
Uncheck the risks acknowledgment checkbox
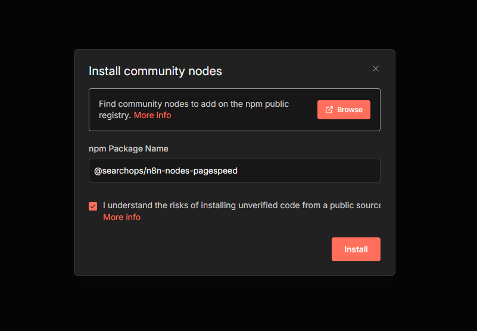click(x=93, y=206)
